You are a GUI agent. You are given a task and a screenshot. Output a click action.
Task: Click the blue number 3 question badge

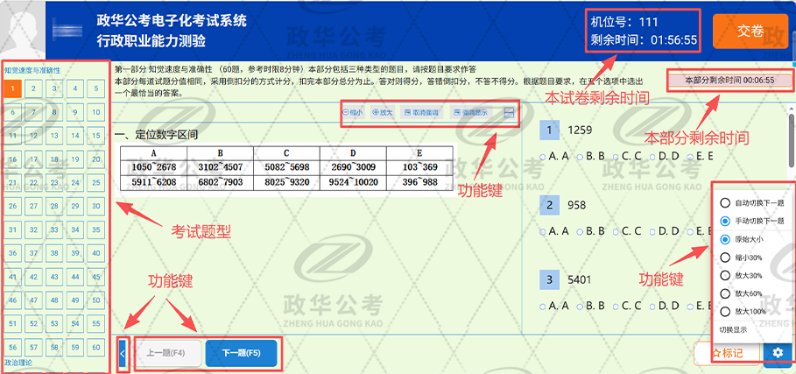(x=549, y=279)
